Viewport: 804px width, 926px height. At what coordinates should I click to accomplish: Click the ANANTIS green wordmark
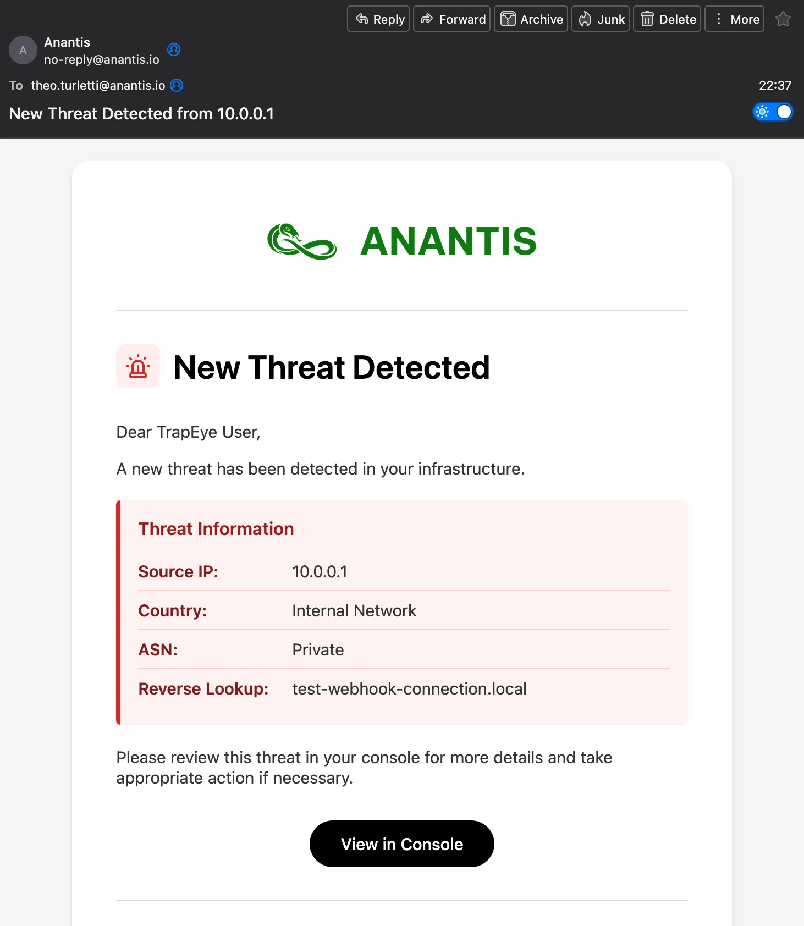pos(448,241)
